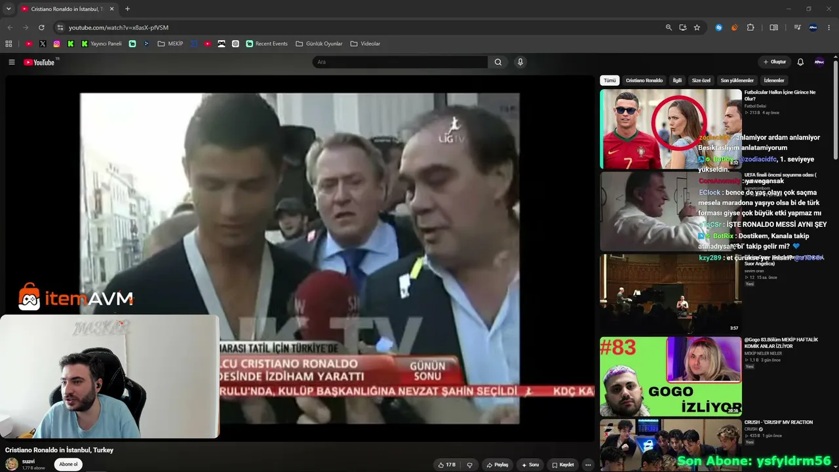Open the Yayıncı Paneli bookmark

[x=102, y=44]
